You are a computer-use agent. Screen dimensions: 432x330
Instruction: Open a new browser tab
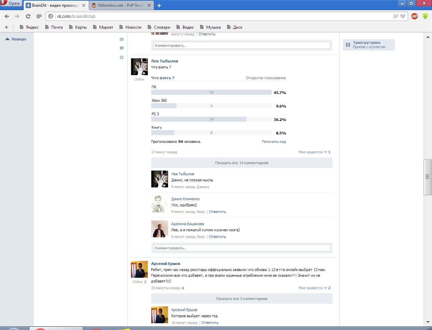(x=159, y=5)
